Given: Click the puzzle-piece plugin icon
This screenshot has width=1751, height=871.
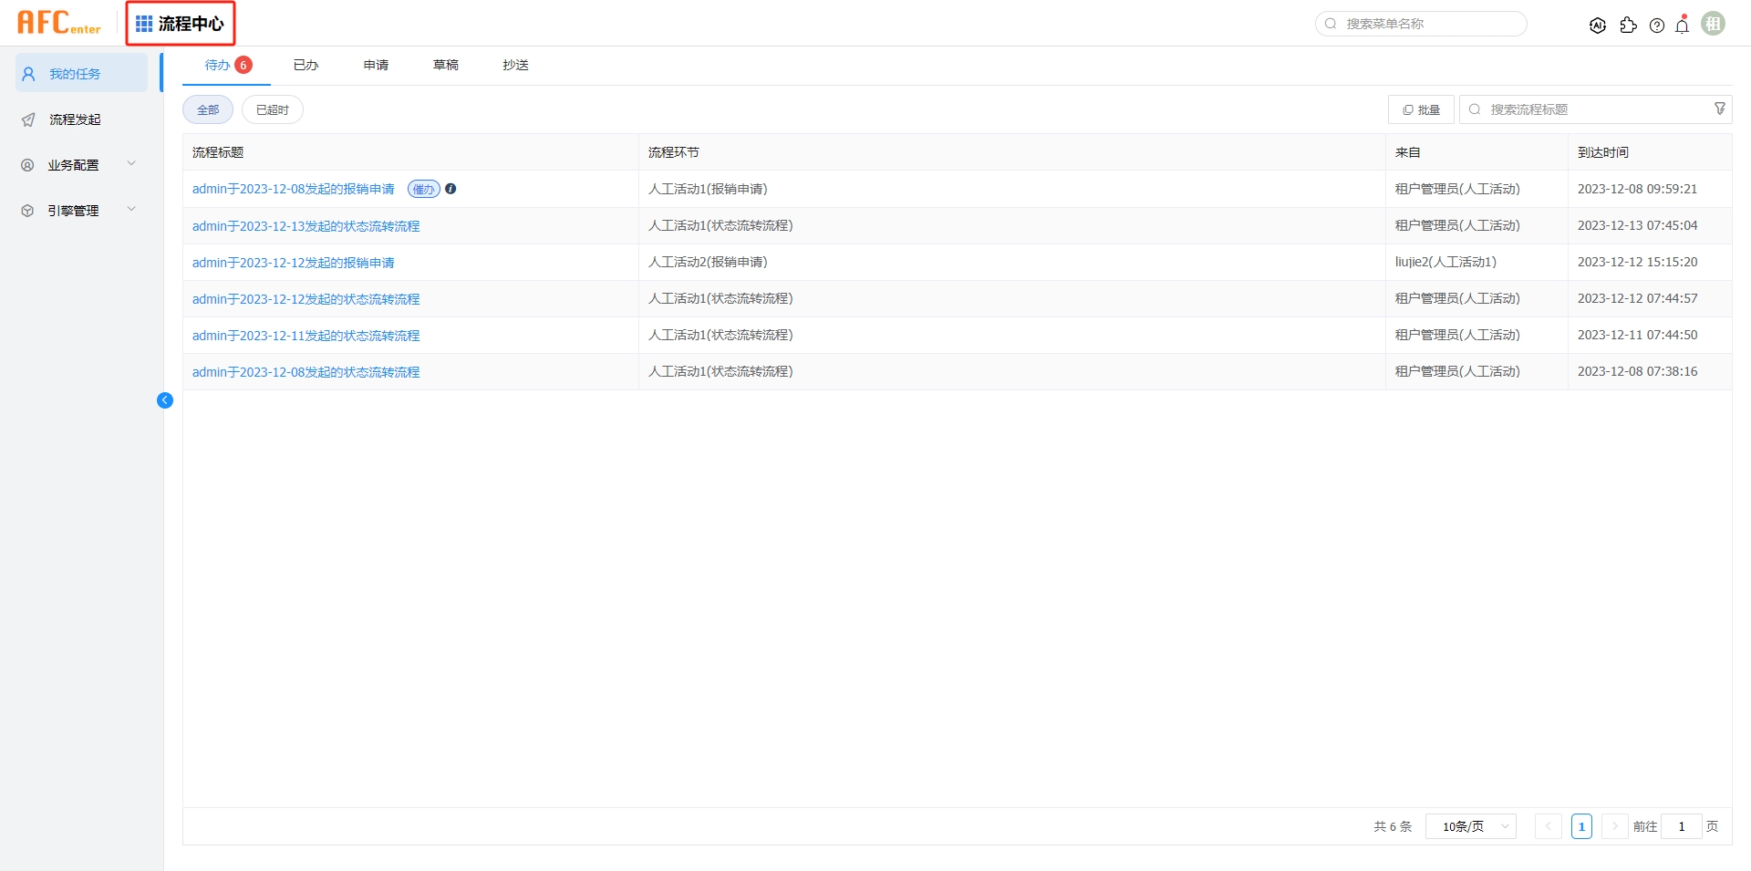Looking at the screenshot, I should point(1628,26).
